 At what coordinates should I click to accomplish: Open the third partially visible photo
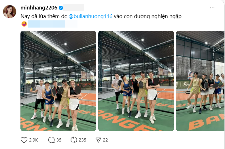200,81
